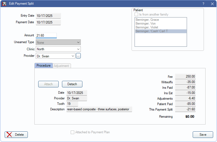The height and width of the screenshot is (142, 217).
Task: Select patient Berninger, Grace
Action: click(x=147, y=20)
